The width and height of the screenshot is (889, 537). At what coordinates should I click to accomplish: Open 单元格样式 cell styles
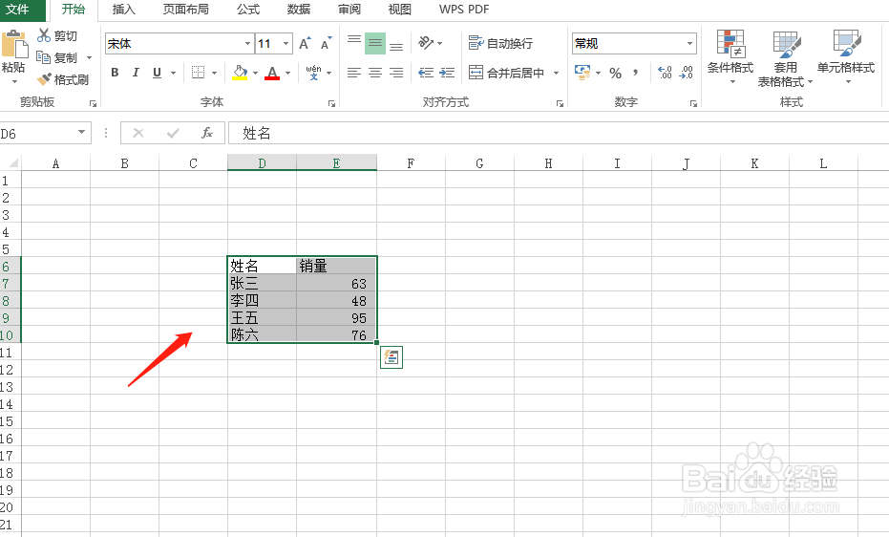(x=846, y=56)
